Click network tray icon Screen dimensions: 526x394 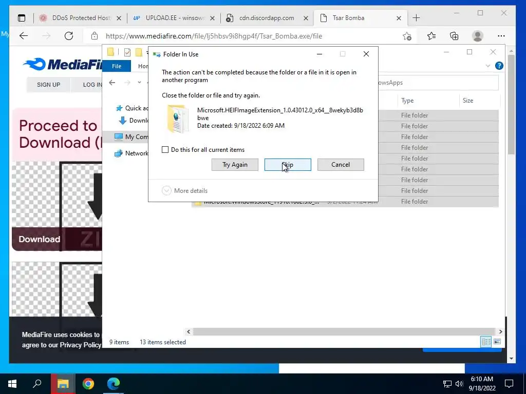(x=447, y=384)
